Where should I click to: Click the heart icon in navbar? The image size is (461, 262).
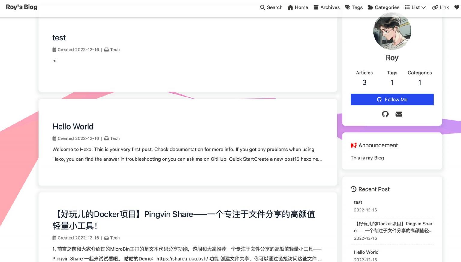[456, 7]
